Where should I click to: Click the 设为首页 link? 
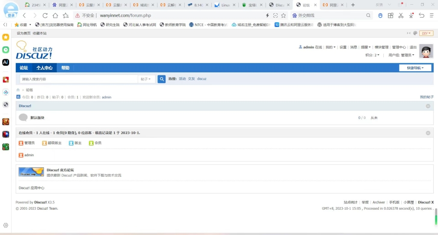(x=24, y=33)
